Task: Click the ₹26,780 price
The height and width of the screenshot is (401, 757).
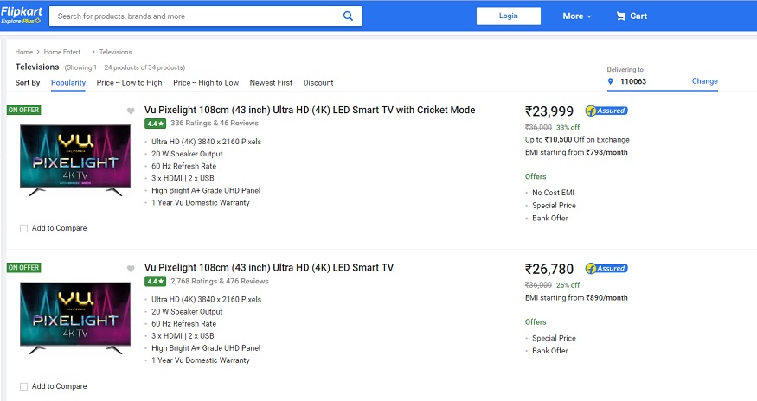Action: pos(549,269)
